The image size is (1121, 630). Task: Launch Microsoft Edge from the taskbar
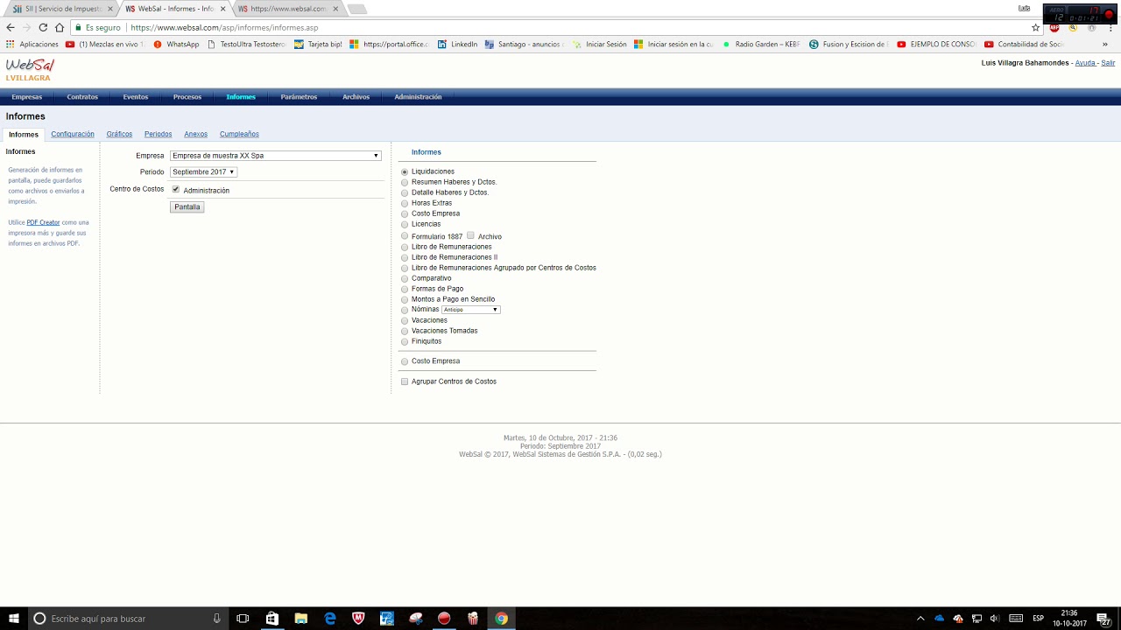tap(330, 619)
